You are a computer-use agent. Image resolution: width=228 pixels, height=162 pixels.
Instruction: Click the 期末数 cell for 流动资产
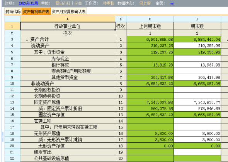pyautogui.click(x=197, y=46)
